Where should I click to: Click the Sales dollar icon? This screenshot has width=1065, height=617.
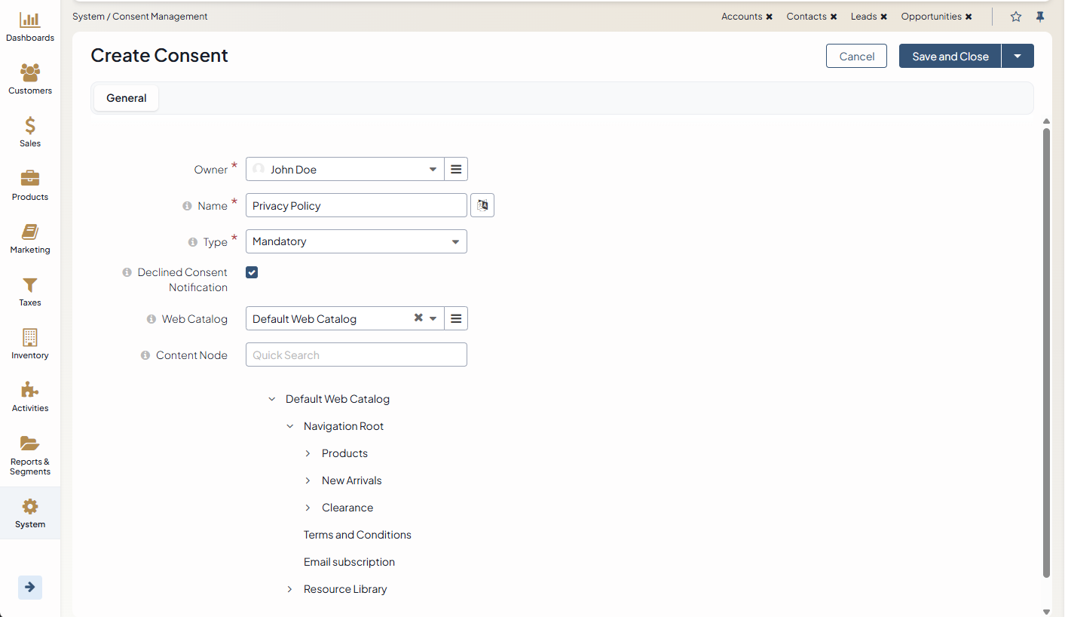30,126
